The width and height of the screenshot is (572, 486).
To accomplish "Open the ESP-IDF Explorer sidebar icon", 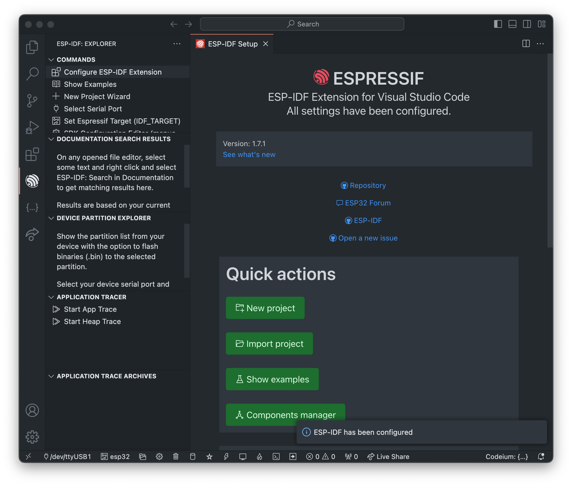I will (32, 181).
